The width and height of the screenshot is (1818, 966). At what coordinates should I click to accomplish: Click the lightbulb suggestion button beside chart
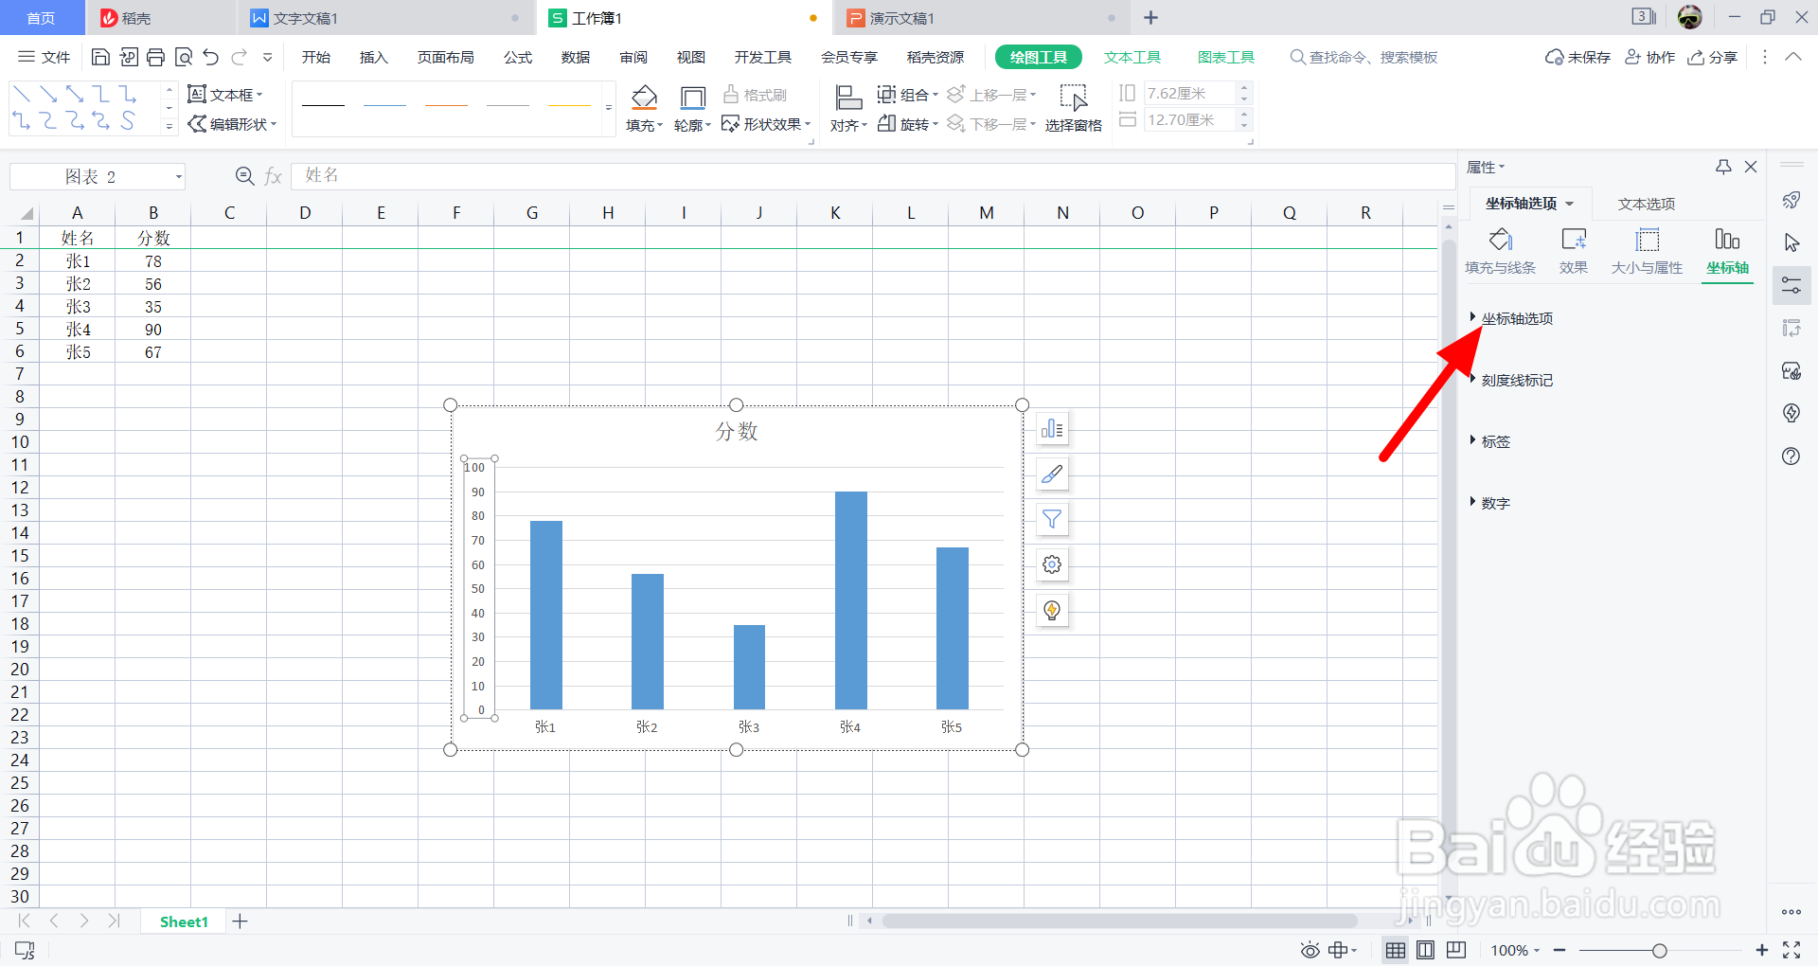click(1052, 610)
